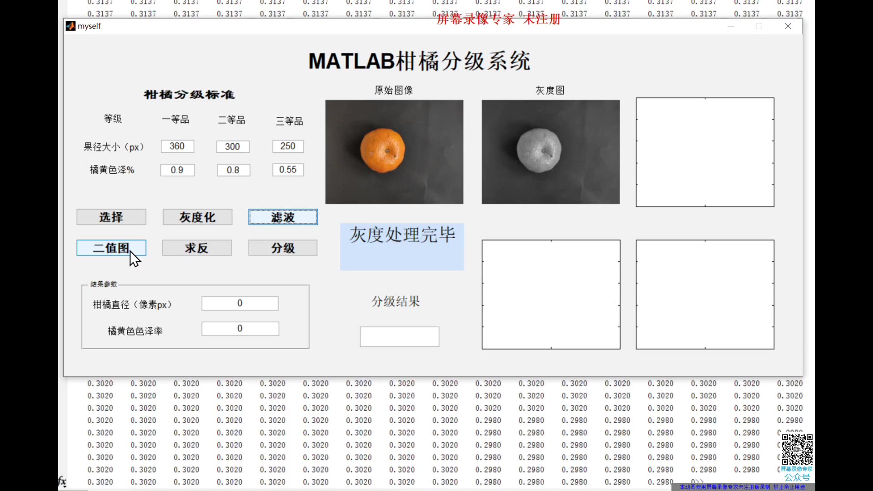Click the 滤波 filter button

tap(283, 217)
